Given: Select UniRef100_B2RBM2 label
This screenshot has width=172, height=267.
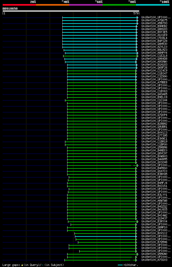Looking at the screenshot, I should [x=154, y=124].
